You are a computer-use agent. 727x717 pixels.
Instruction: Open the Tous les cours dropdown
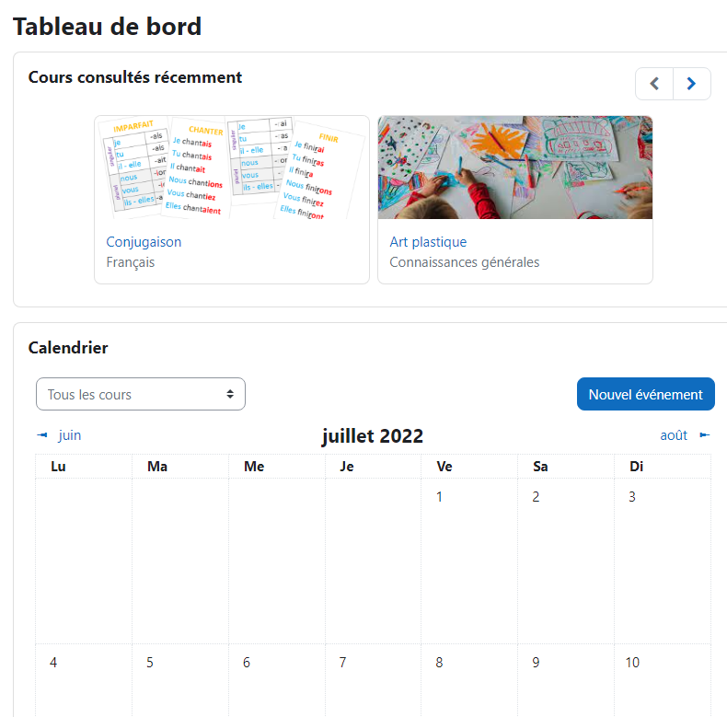[x=141, y=394]
